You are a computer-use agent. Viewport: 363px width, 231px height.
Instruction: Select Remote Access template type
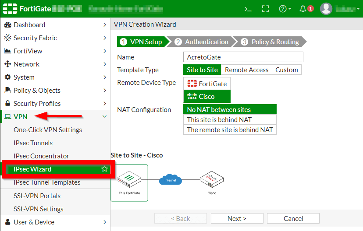pyautogui.click(x=246, y=70)
